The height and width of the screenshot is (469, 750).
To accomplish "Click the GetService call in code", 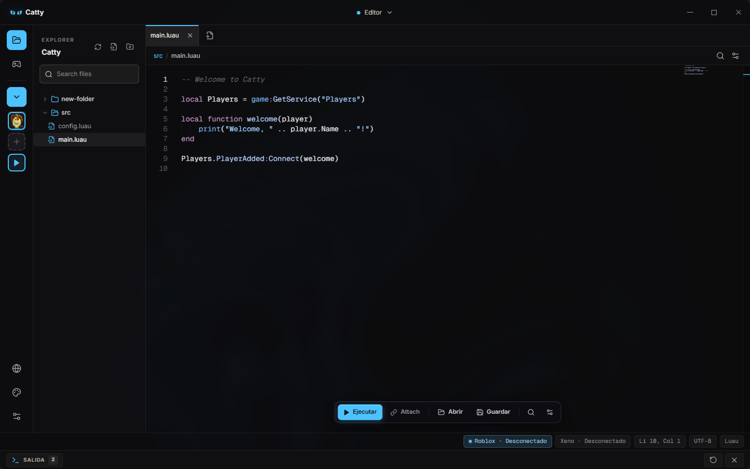I will tap(295, 100).
